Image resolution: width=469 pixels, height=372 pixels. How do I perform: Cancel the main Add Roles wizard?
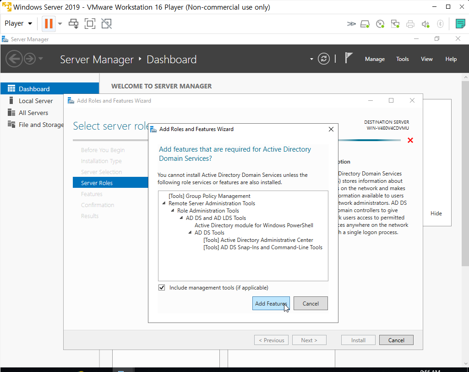coord(396,340)
